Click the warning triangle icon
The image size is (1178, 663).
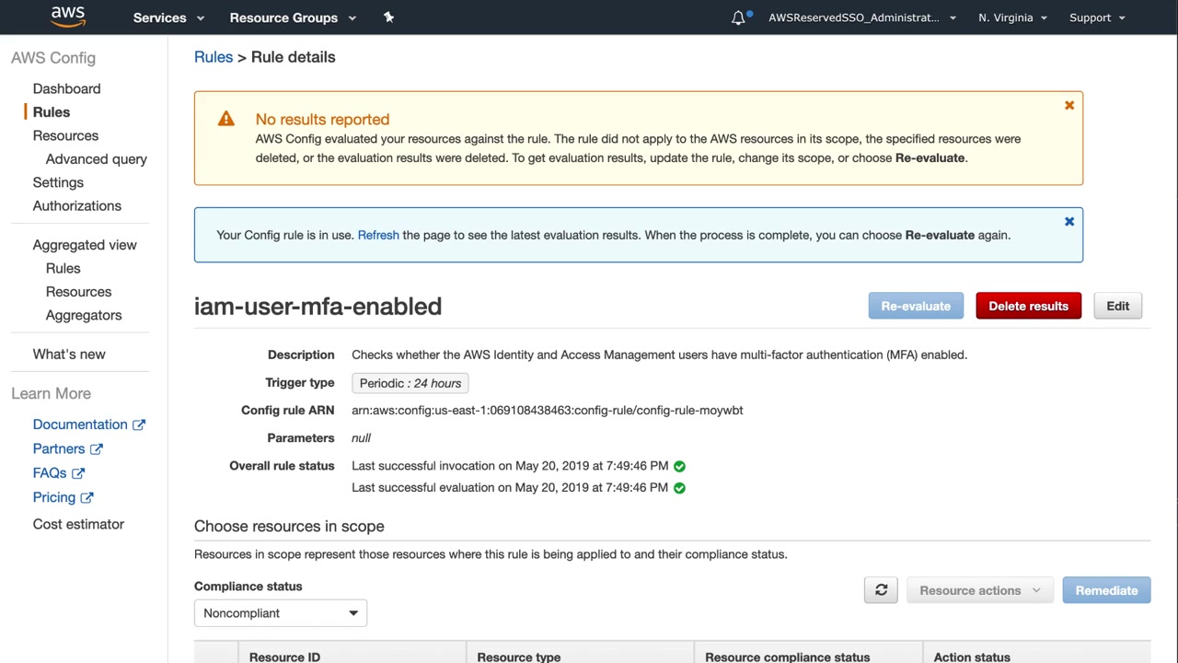225,119
